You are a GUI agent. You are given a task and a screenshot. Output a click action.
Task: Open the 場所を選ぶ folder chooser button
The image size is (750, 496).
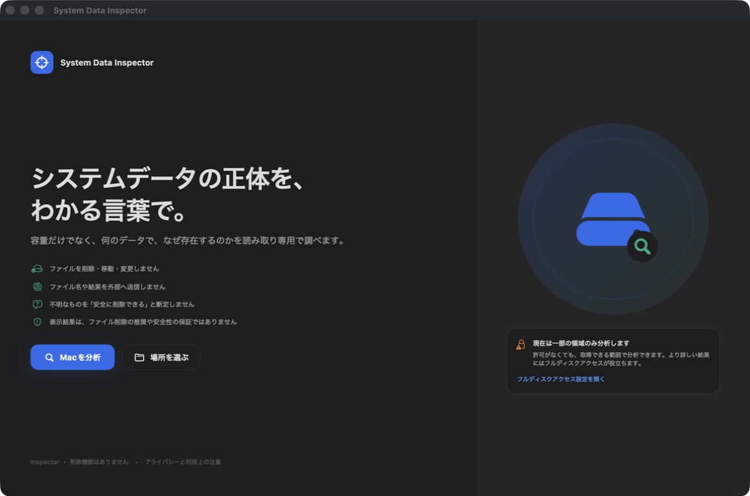click(161, 357)
